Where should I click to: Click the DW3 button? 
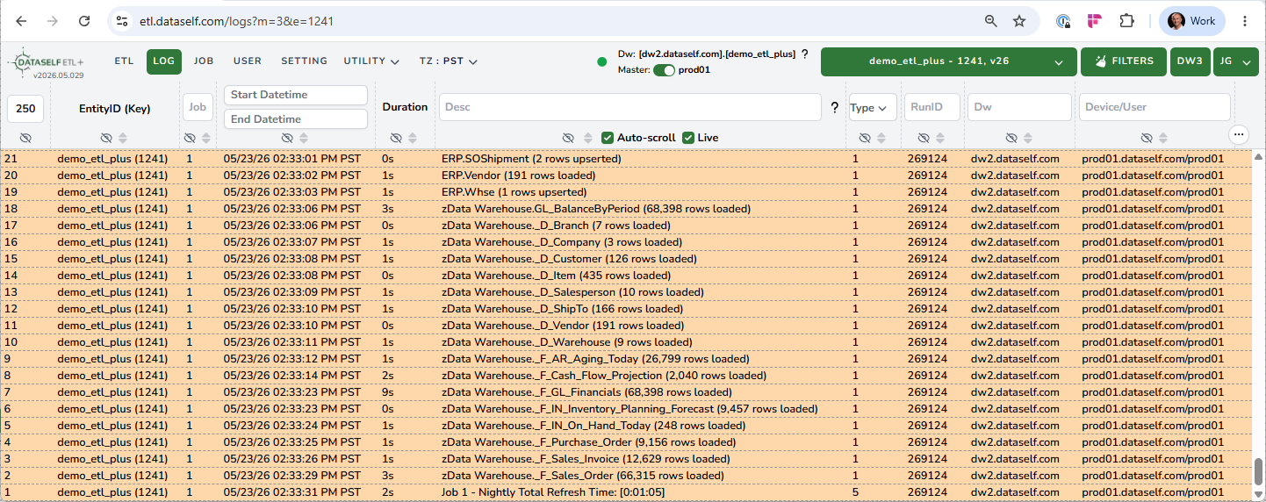pos(1190,61)
